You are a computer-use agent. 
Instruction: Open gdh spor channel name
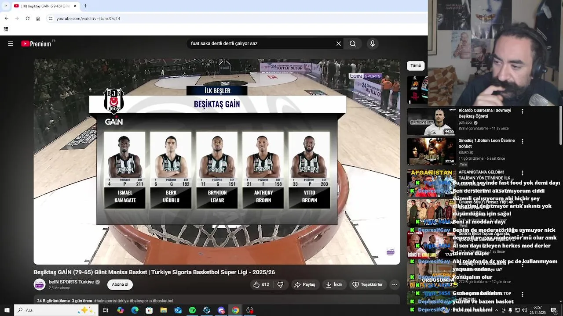click(465, 123)
